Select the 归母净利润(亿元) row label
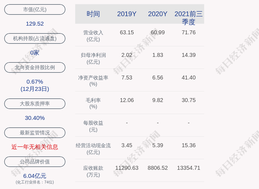Viewport: 259px width, 189px height. pyautogui.click(x=93, y=59)
